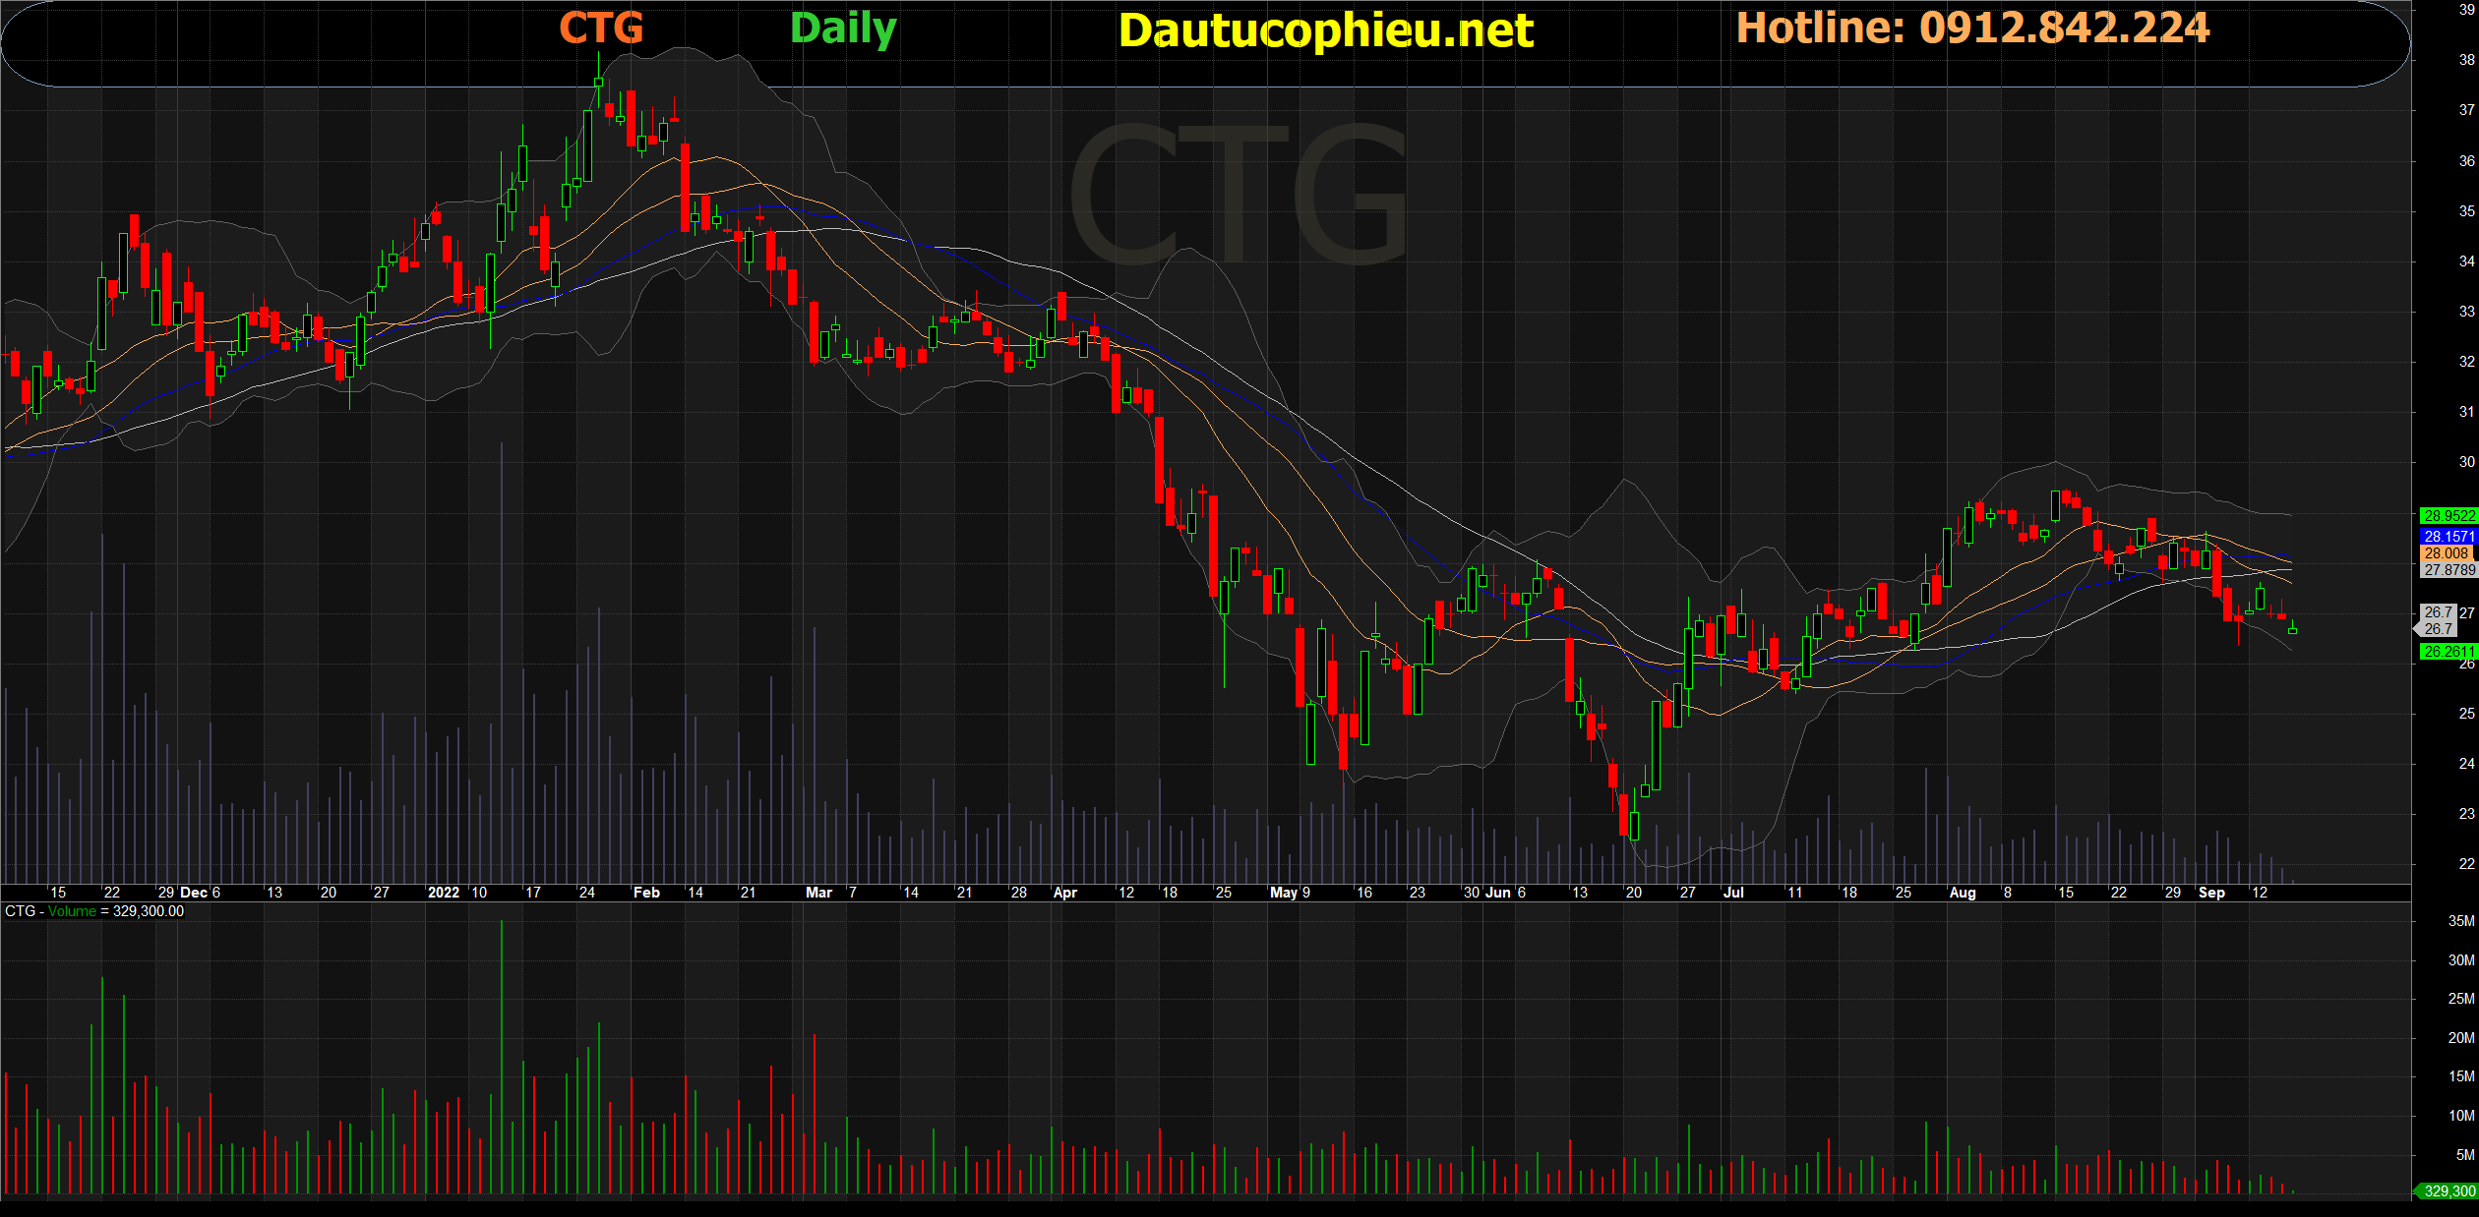Click the Jul month label on time axis

coord(1733,893)
